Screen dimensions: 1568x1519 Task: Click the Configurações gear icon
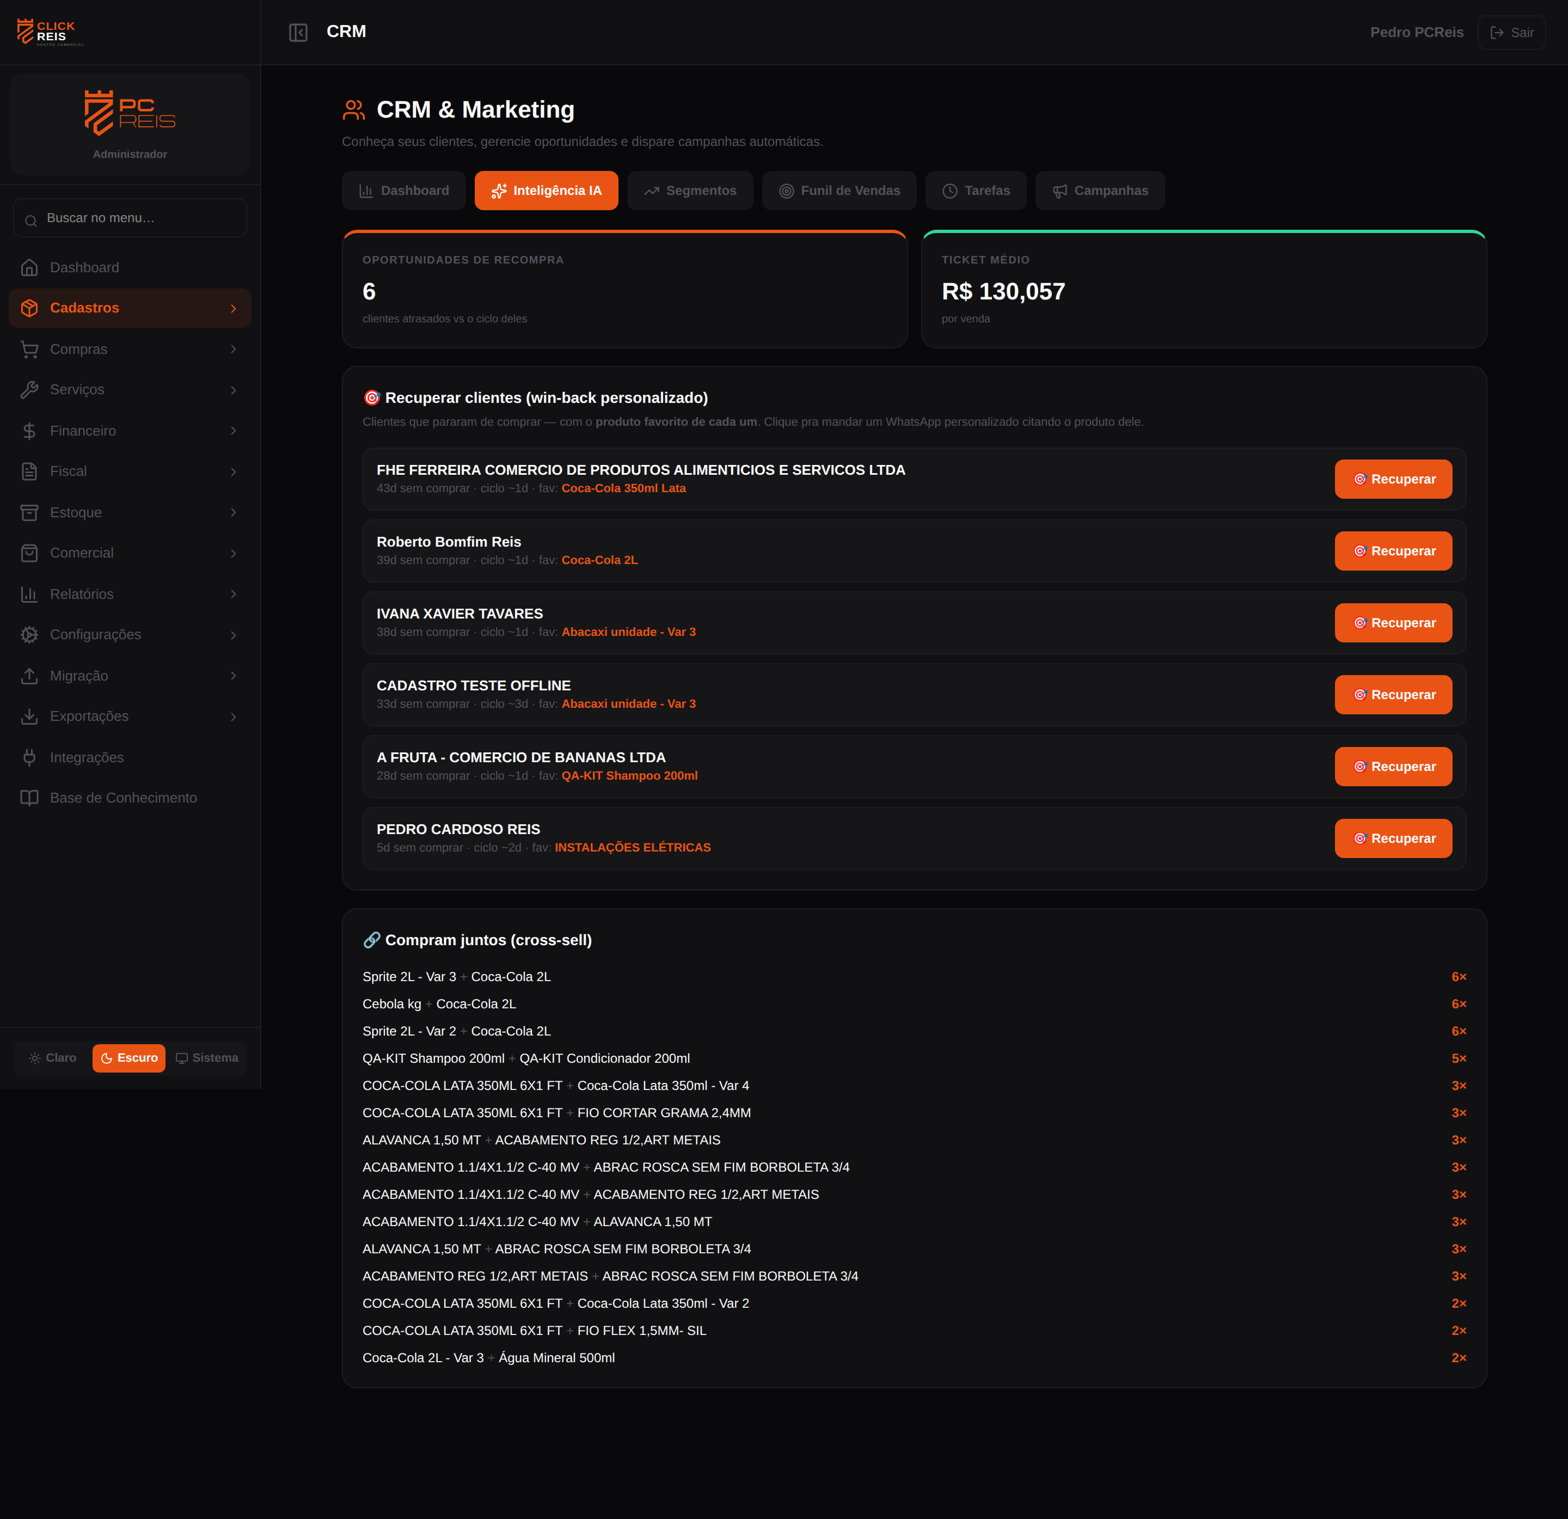pyautogui.click(x=29, y=634)
